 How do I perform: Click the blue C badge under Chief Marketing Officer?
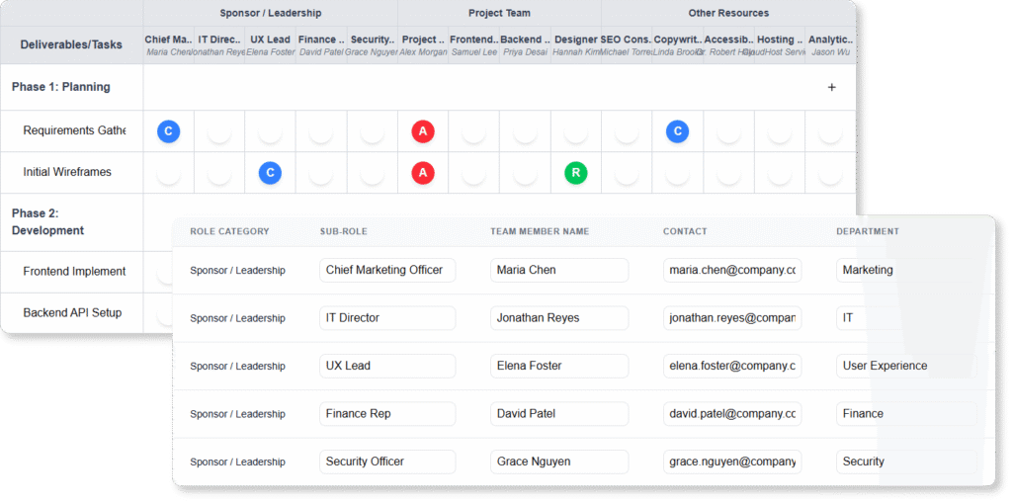(169, 130)
